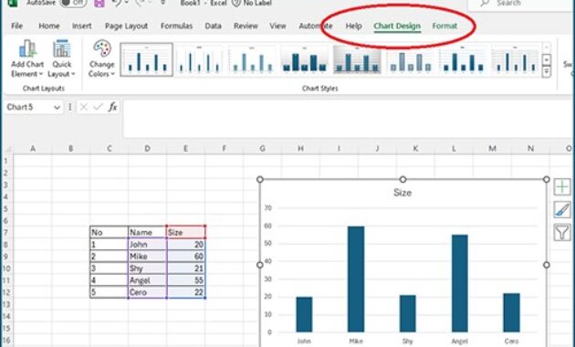This screenshot has height=347, width=575.
Task: Open the Automate tab
Action: click(316, 26)
